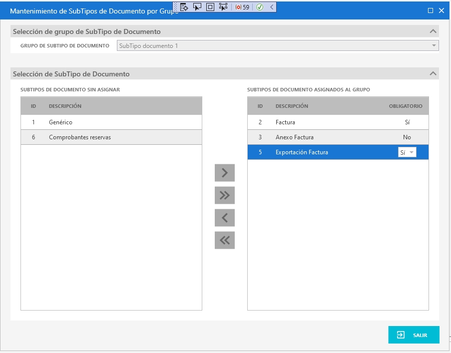Select Anexo Factura row
This screenshot has height=353, width=451.
tap(338, 137)
